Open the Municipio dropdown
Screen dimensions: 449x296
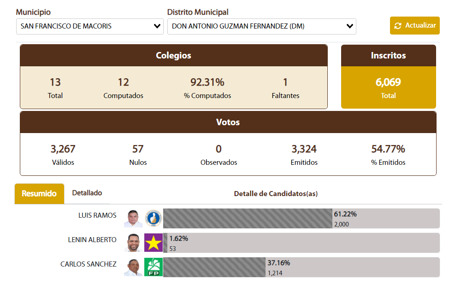point(89,26)
